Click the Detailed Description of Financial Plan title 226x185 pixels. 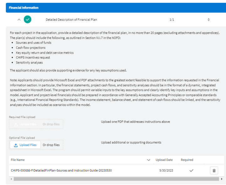click(71, 20)
